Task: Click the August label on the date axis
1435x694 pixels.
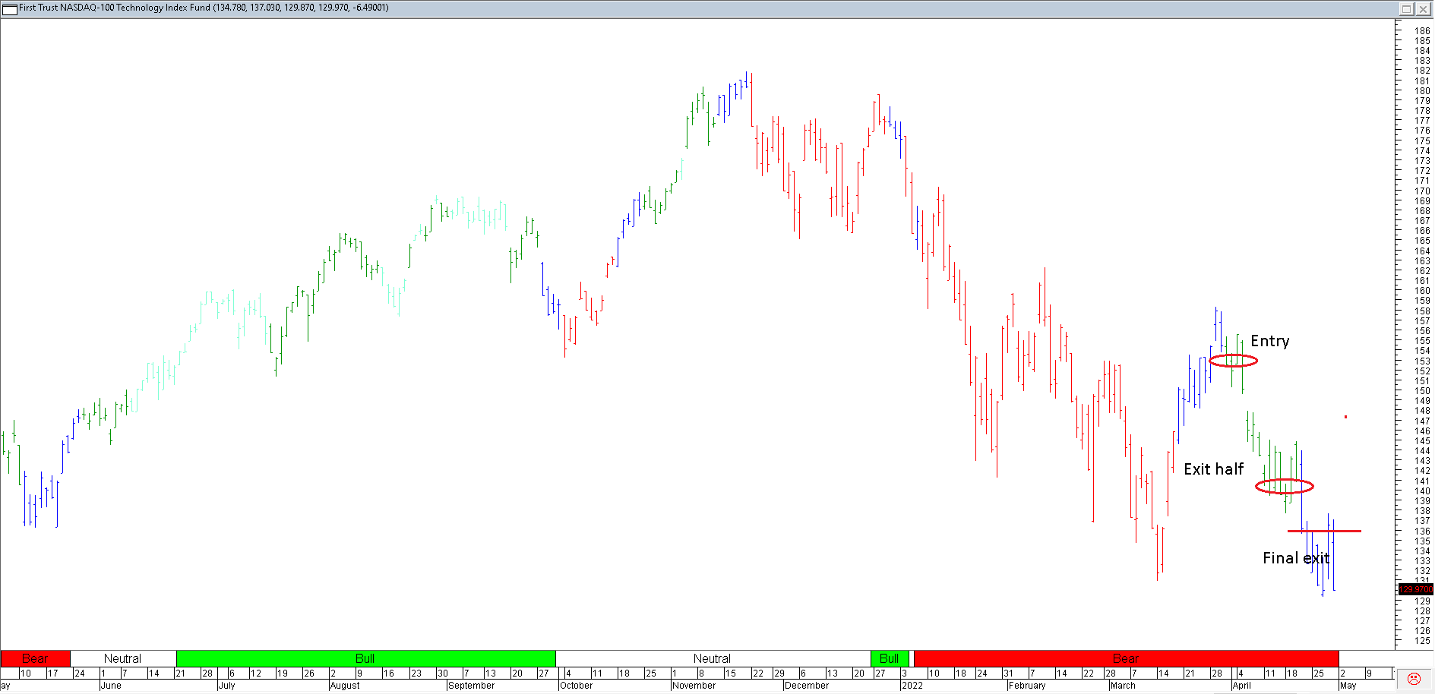Action: (345, 686)
